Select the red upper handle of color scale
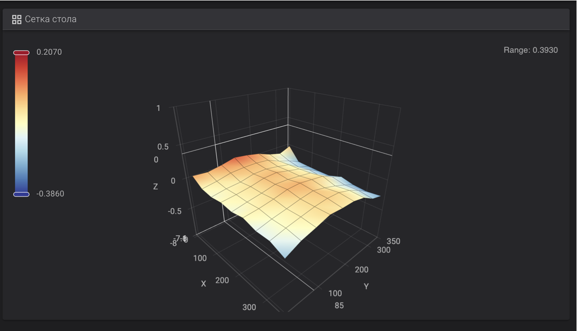The height and width of the screenshot is (331, 577). 21,53
